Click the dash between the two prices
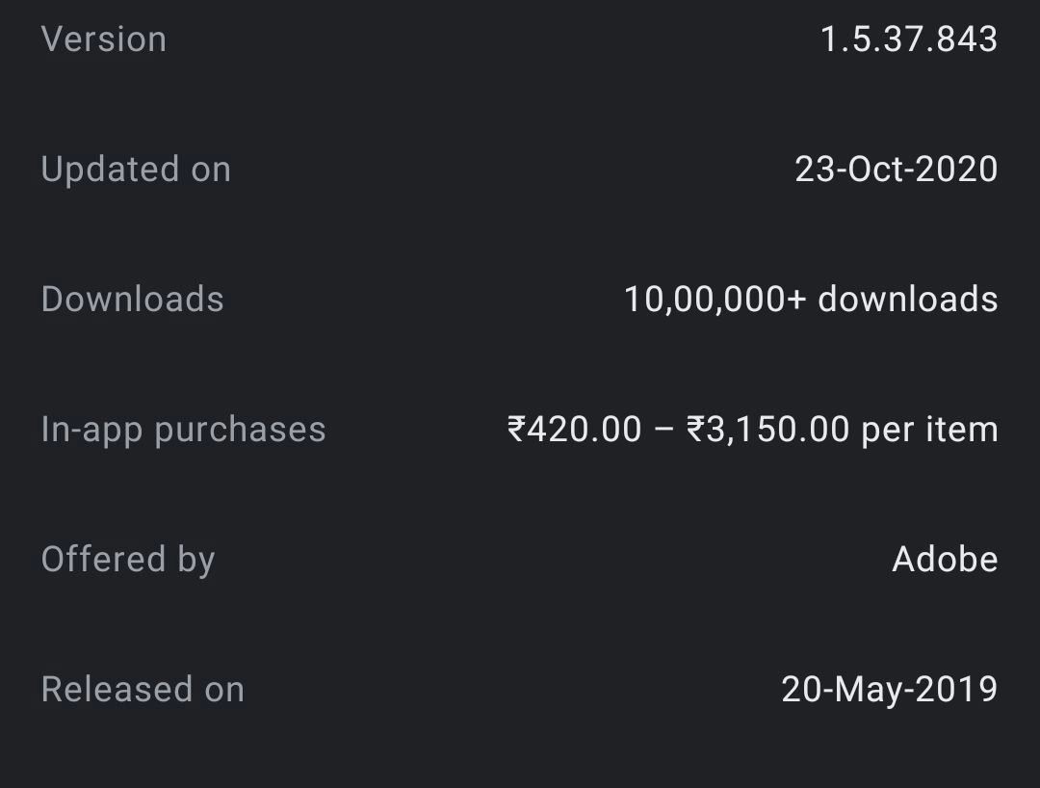The height and width of the screenshot is (788, 1040). (663, 430)
